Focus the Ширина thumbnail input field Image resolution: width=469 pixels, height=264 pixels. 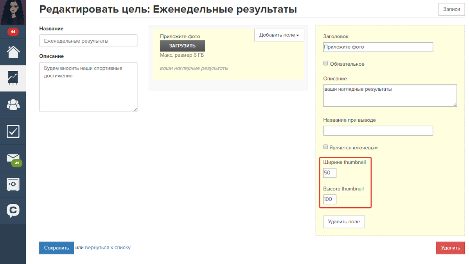pyautogui.click(x=330, y=173)
